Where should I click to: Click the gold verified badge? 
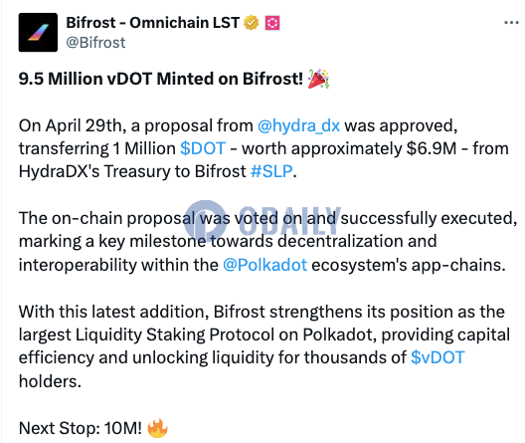coord(251,23)
